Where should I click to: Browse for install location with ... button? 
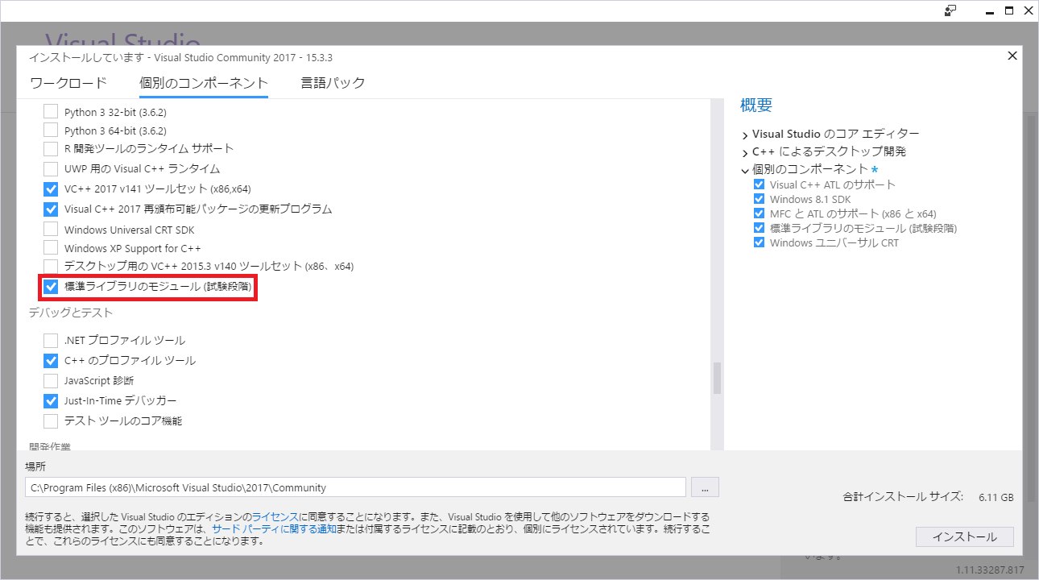click(x=705, y=487)
